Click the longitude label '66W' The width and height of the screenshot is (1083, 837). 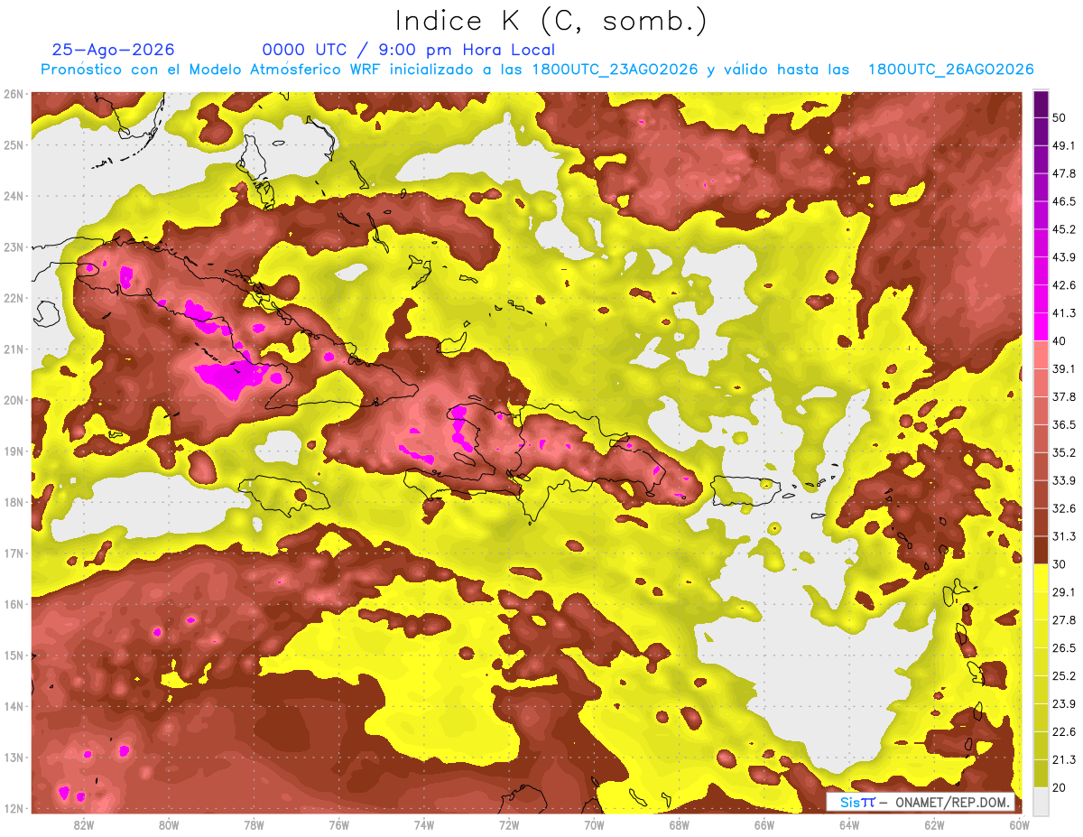tap(764, 824)
